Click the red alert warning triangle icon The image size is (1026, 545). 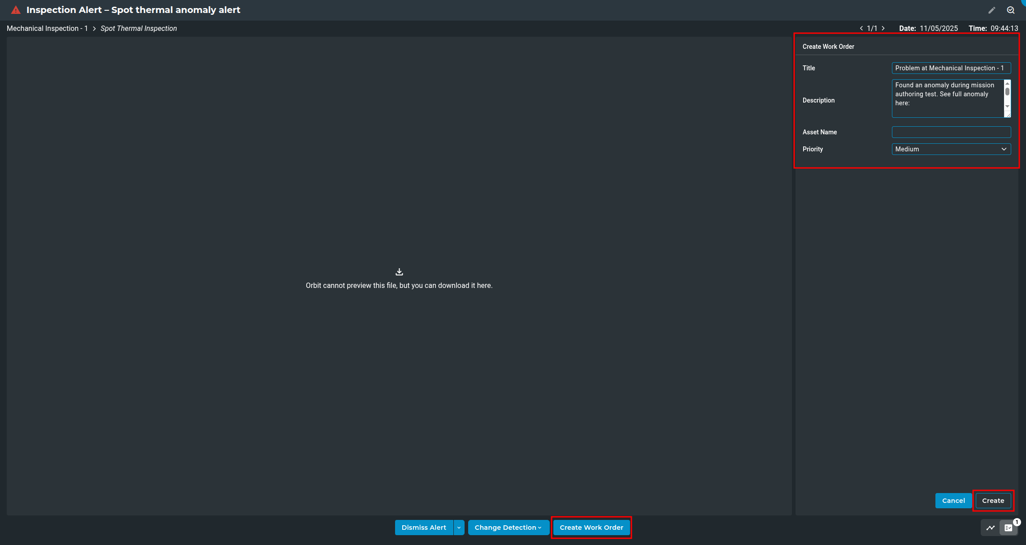click(16, 10)
